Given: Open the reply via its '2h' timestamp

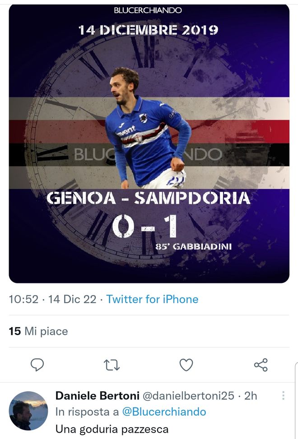Looking at the screenshot, I should pos(250,396).
